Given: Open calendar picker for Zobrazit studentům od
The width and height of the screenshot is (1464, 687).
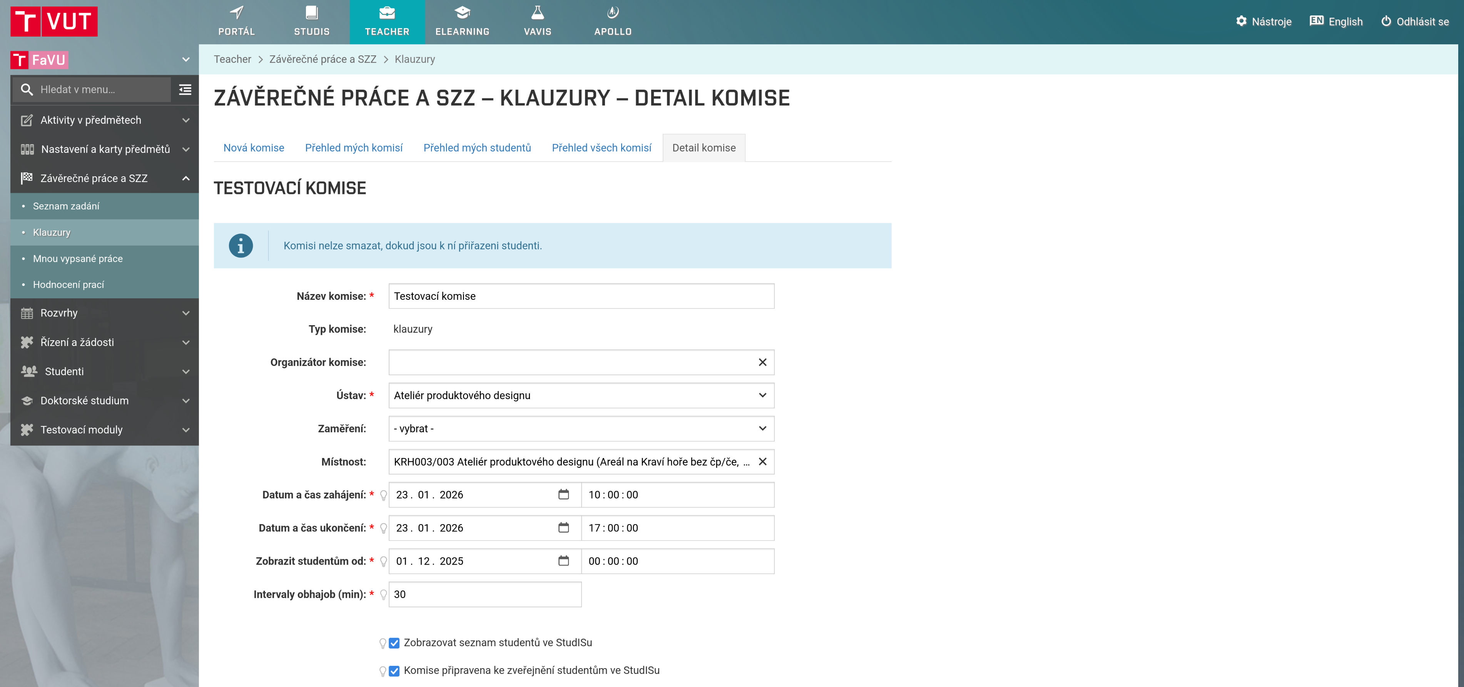Looking at the screenshot, I should point(563,561).
